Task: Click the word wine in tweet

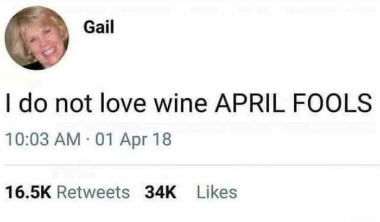Action: 188,103
